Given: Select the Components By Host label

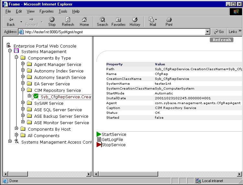Looking at the screenshot, I should click(49, 129).
